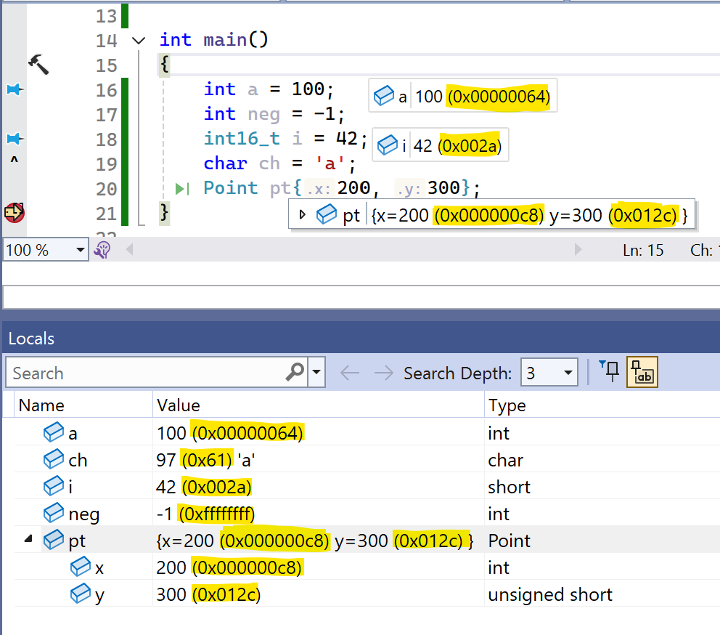Collapse the pt node in Locals
The height and width of the screenshot is (635, 720).
(28, 538)
